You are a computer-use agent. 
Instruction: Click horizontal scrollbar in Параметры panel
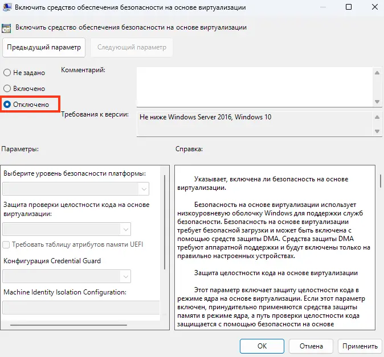(x=57, y=325)
